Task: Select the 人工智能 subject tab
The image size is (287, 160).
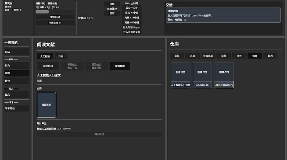Action: point(45,56)
